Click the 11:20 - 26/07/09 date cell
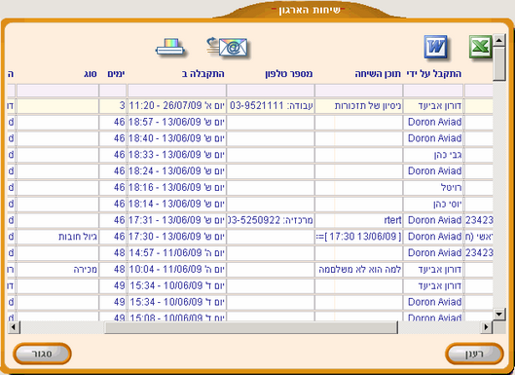 click(x=177, y=106)
